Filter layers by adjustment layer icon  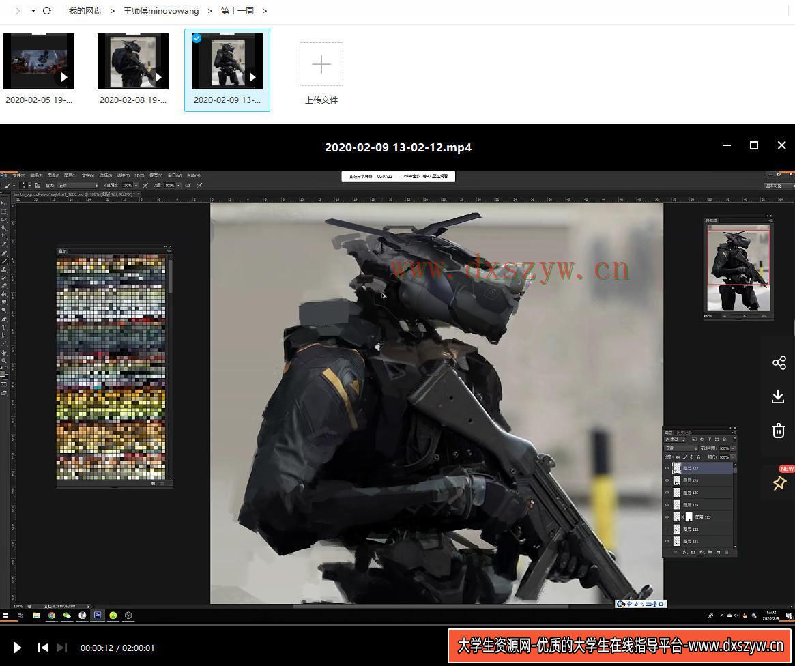point(702,439)
